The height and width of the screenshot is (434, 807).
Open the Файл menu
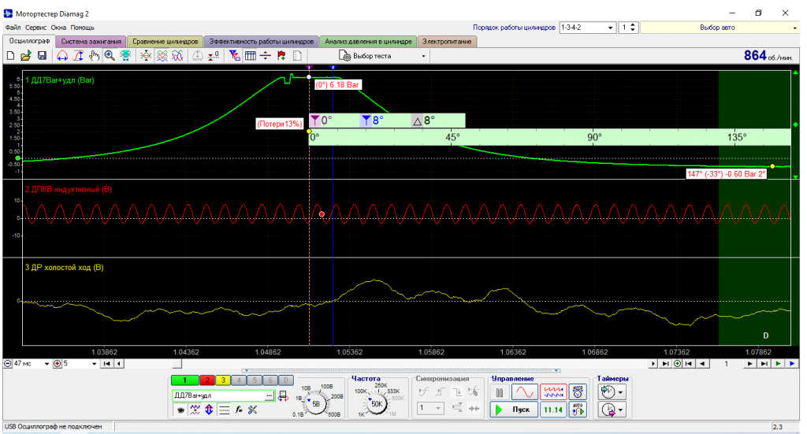(13, 28)
